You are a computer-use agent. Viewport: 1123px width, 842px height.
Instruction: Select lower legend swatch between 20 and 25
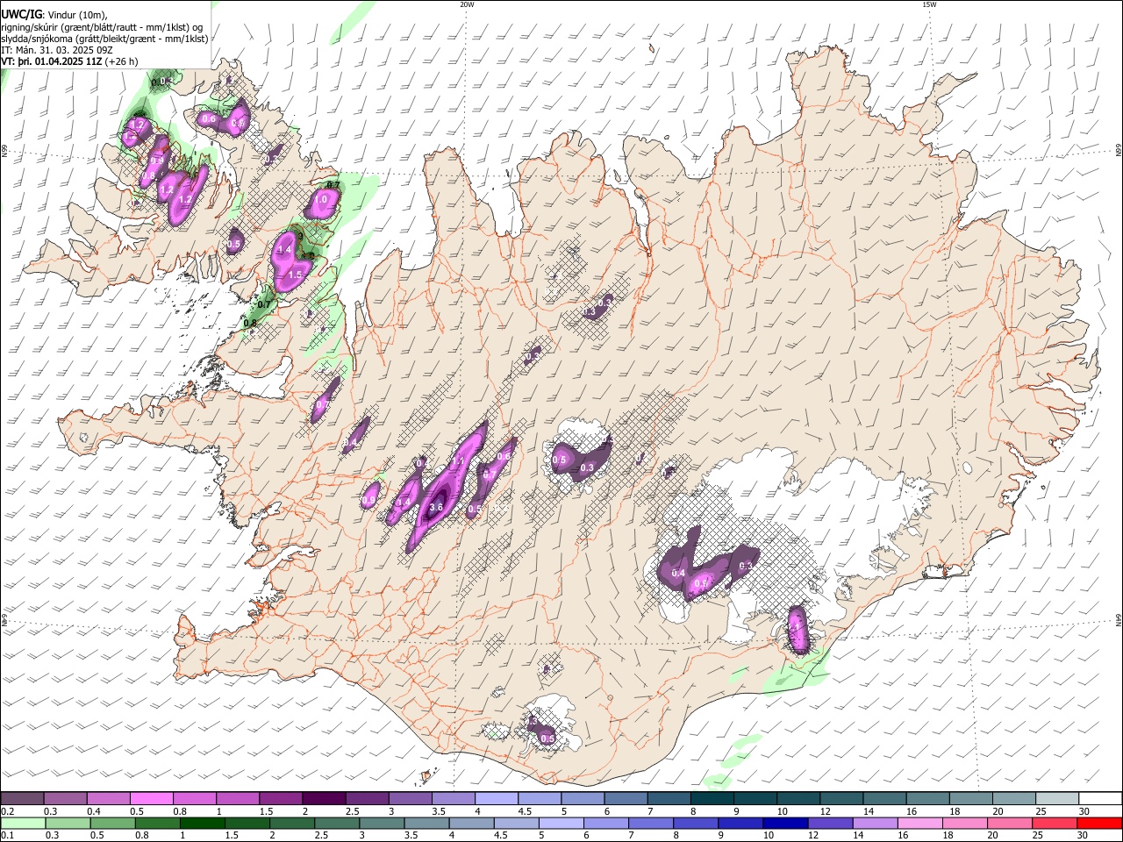click(x=1009, y=823)
